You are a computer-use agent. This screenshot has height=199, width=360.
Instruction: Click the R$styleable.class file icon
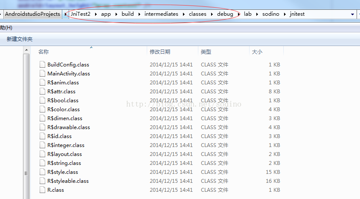[42, 181]
